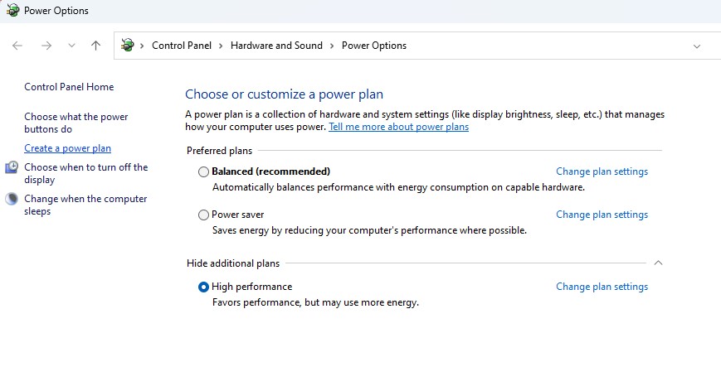Open the recent locations dropdown arrow
The height and width of the screenshot is (391, 721).
point(71,46)
